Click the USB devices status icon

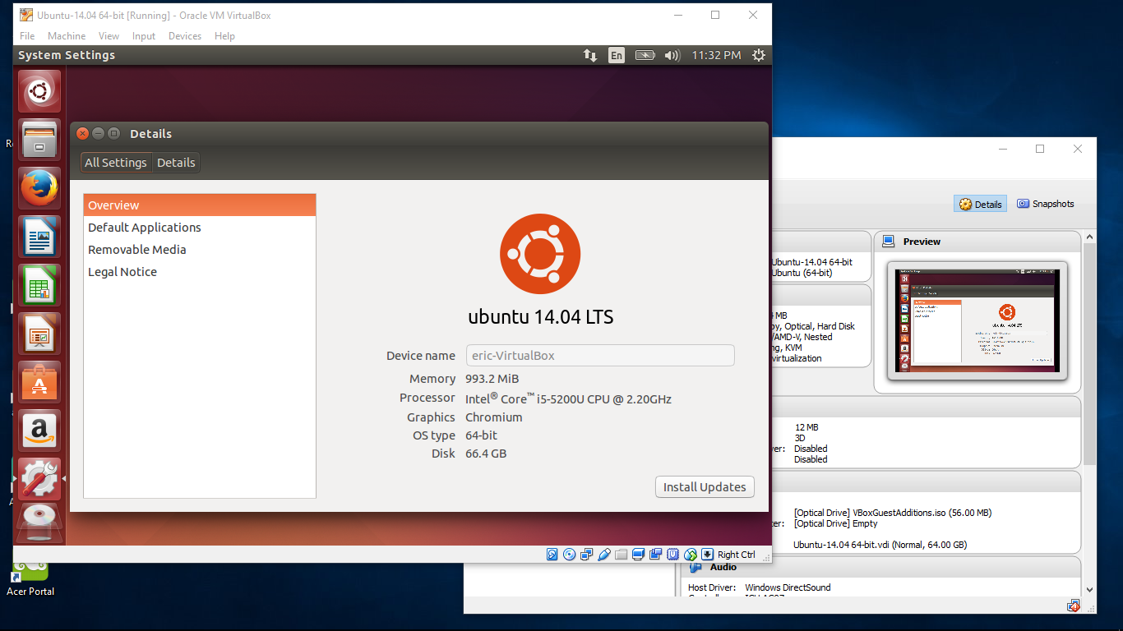604,555
